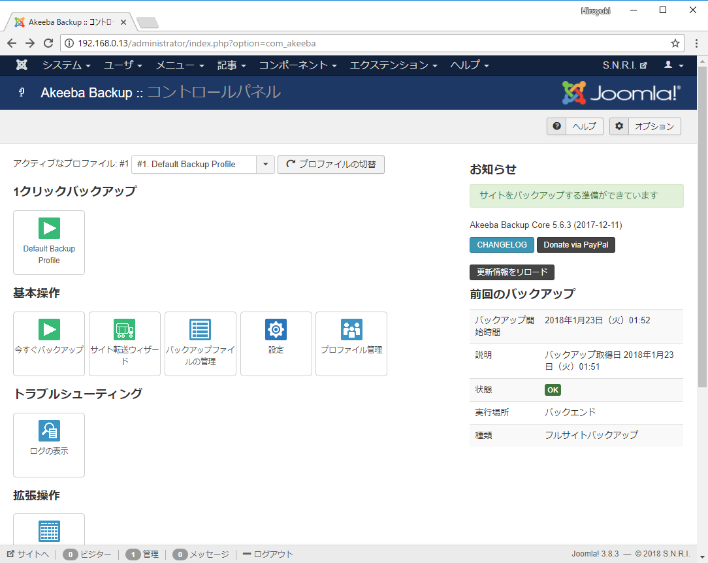Click the help question mark icon
The height and width of the screenshot is (563, 708).
[556, 127]
